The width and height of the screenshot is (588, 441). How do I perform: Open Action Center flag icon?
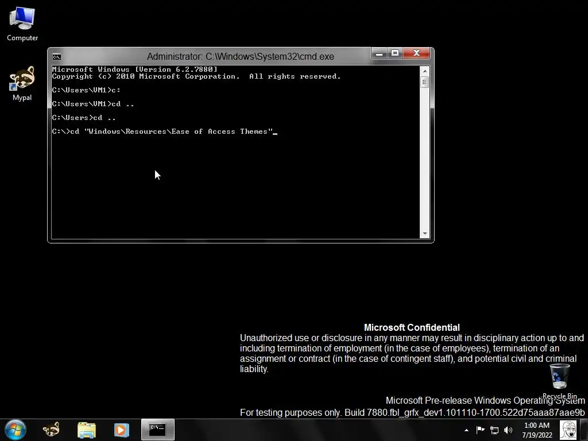point(481,430)
